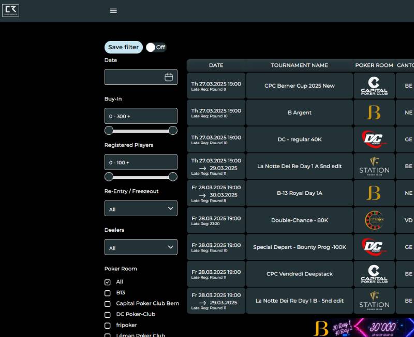
Task: Click Station Poker Club logo for Day 1 A
Action: (x=374, y=166)
